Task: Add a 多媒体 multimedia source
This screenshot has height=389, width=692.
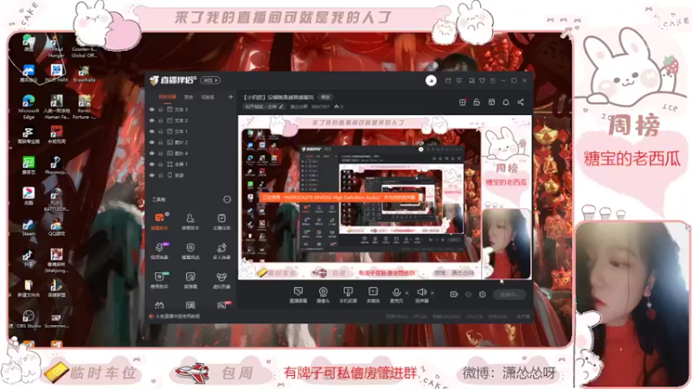Action: 373,295
